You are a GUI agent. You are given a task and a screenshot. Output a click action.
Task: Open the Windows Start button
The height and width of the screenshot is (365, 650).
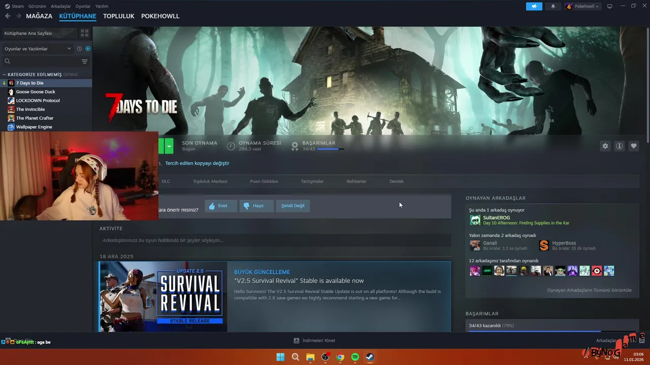pos(280,357)
